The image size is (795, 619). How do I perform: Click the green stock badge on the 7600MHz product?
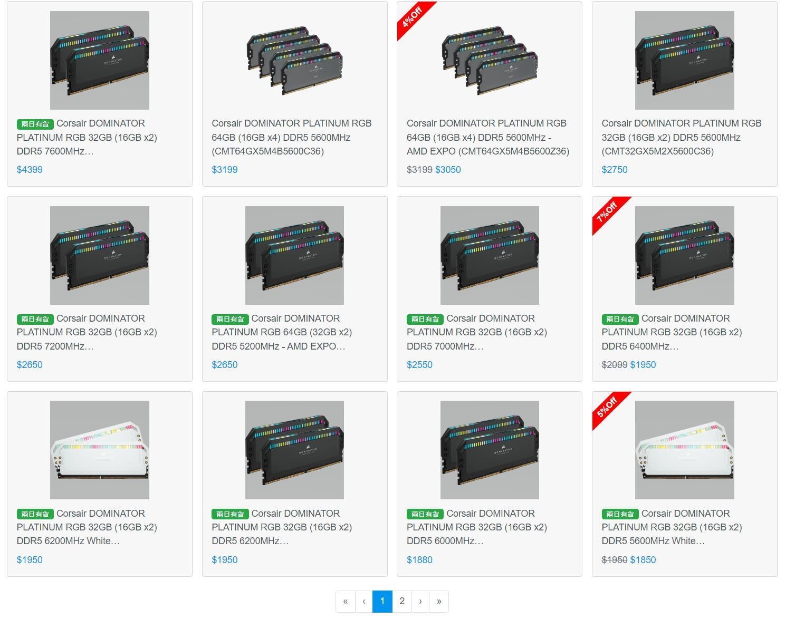pos(35,124)
